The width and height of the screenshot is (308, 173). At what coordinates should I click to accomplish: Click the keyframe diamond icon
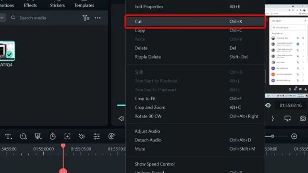point(82,137)
